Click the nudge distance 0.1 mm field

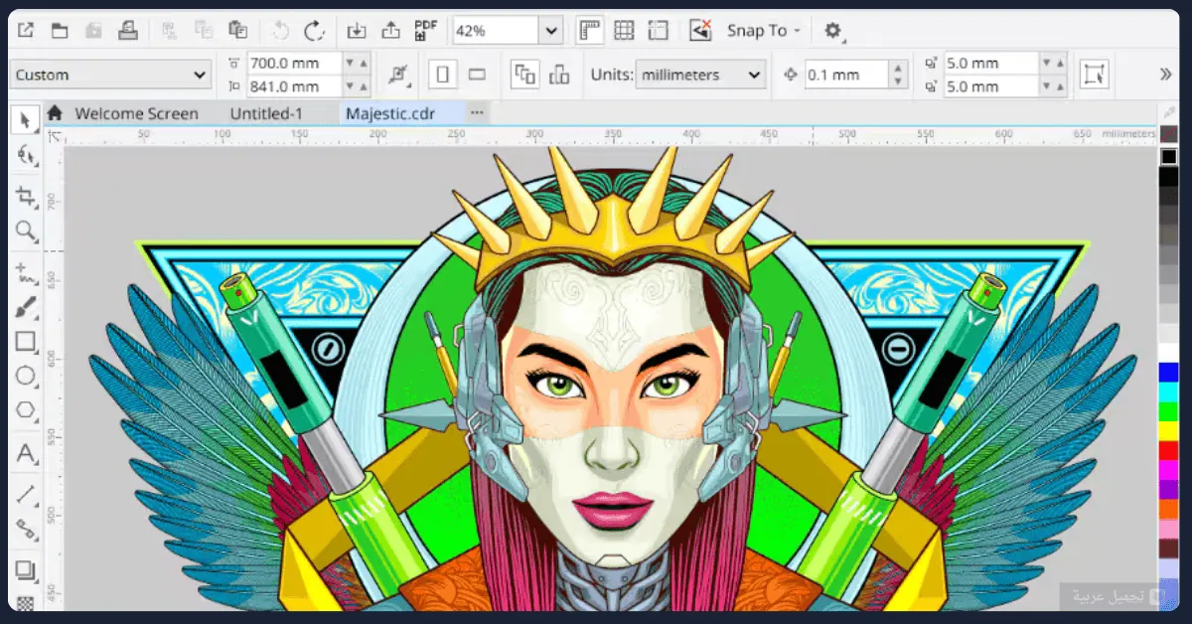[x=844, y=75]
